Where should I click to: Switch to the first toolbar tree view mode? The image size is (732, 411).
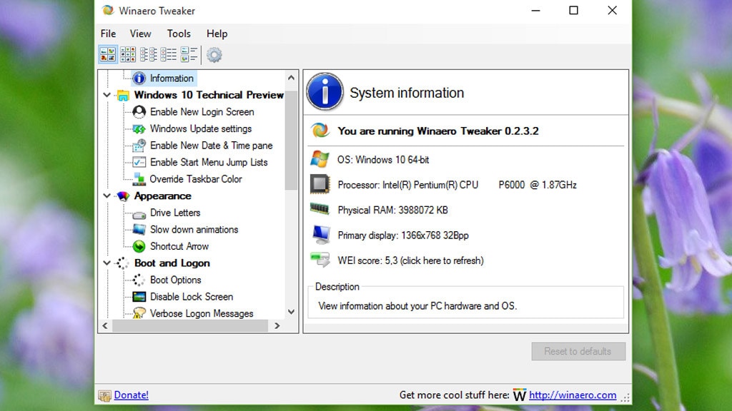coord(108,54)
